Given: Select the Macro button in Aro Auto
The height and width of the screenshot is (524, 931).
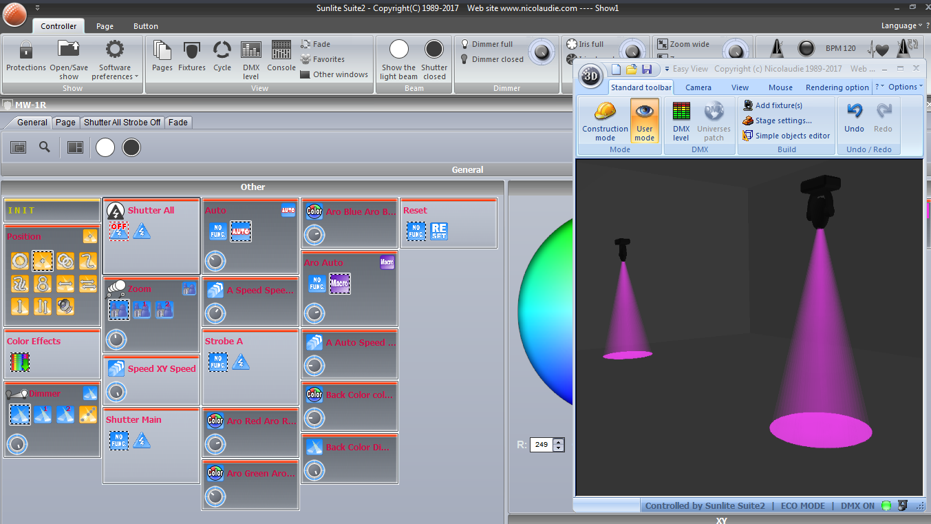Looking at the screenshot, I should point(339,283).
